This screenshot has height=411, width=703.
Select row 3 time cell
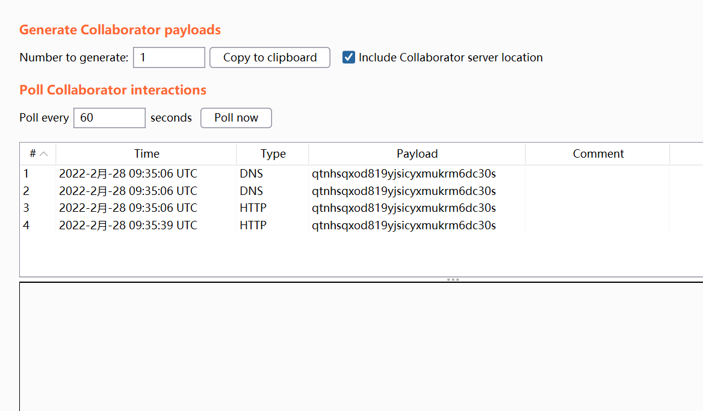click(146, 208)
